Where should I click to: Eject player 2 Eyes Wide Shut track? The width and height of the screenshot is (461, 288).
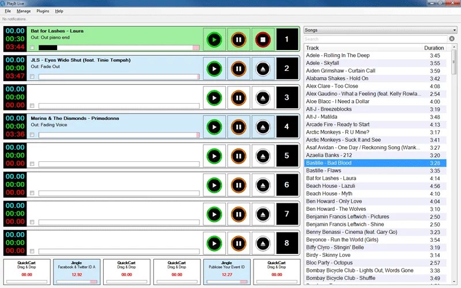[x=263, y=69]
